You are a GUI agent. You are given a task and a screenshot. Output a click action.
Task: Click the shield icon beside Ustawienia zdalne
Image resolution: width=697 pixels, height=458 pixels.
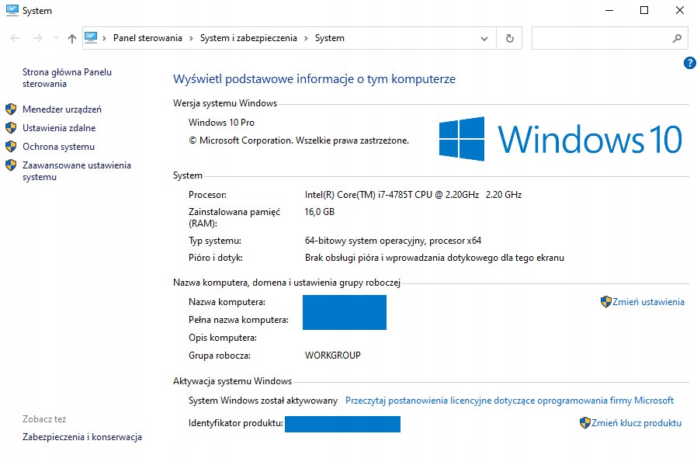pyautogui.click(x=11, y=128)
